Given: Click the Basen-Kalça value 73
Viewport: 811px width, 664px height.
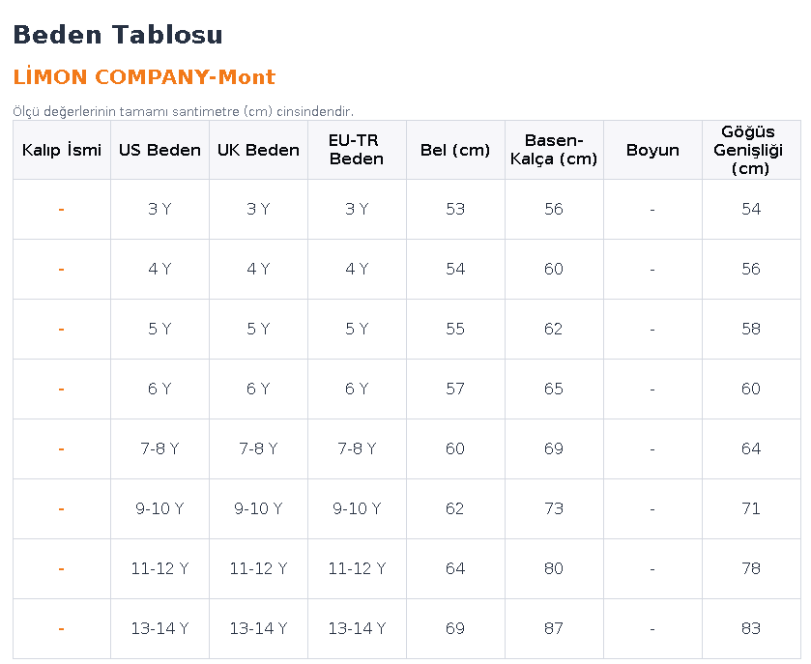Looking at the screenshot, I should coord(554,508).
